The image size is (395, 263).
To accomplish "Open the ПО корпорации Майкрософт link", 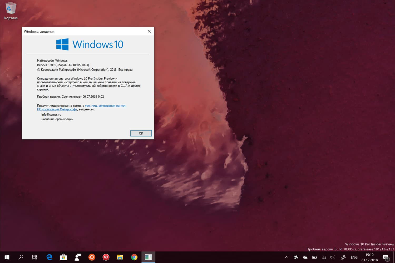I will [x=57, y=109].
